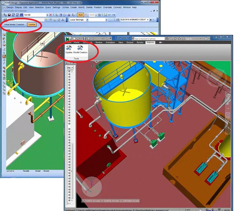
Task: Click the red X delete icon beside No list
Action: tap(51, 15)
